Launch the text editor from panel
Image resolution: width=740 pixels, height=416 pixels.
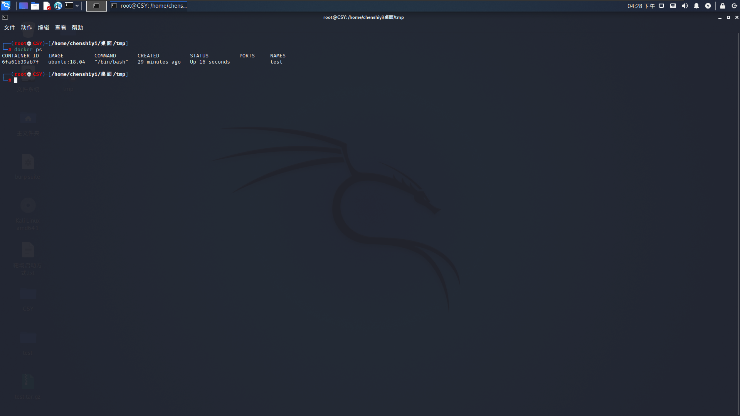pos(47,6)
